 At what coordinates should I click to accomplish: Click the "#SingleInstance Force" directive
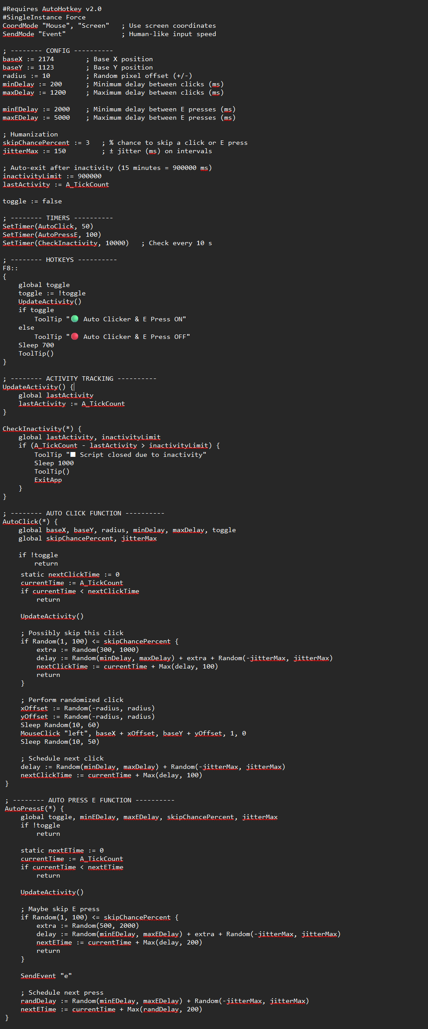44,17
